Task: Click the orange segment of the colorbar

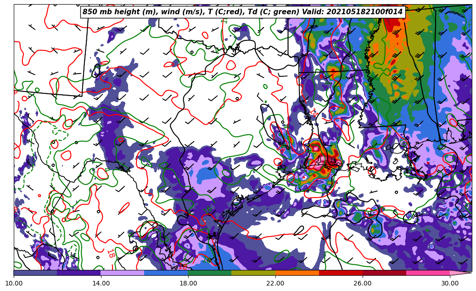Action: [297, 273]
